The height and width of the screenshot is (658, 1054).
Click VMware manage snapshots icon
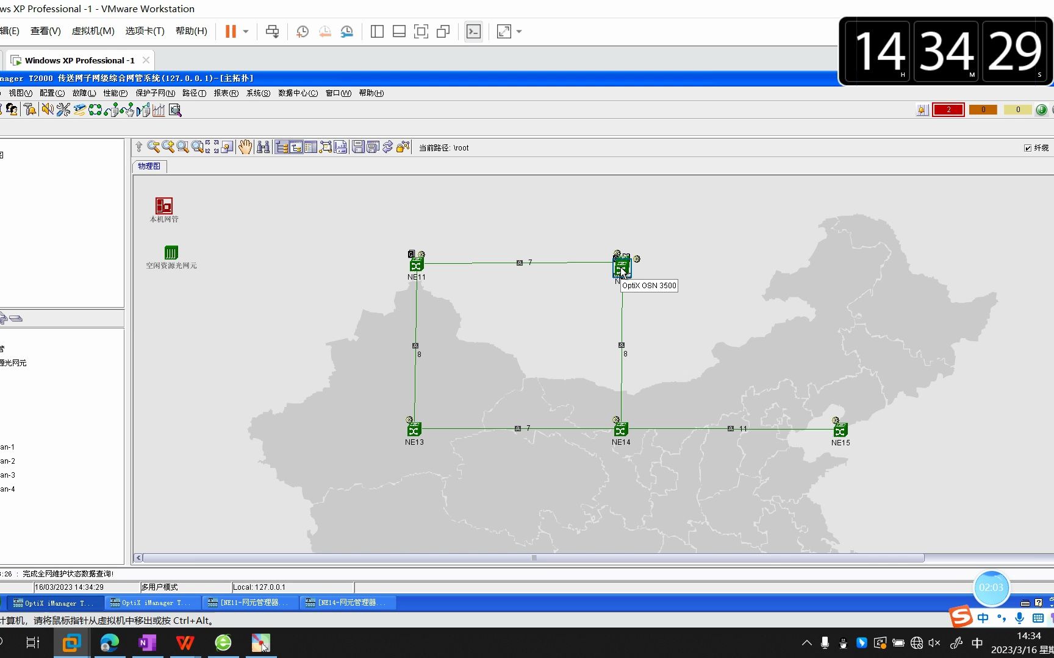[x=346, y=31]
